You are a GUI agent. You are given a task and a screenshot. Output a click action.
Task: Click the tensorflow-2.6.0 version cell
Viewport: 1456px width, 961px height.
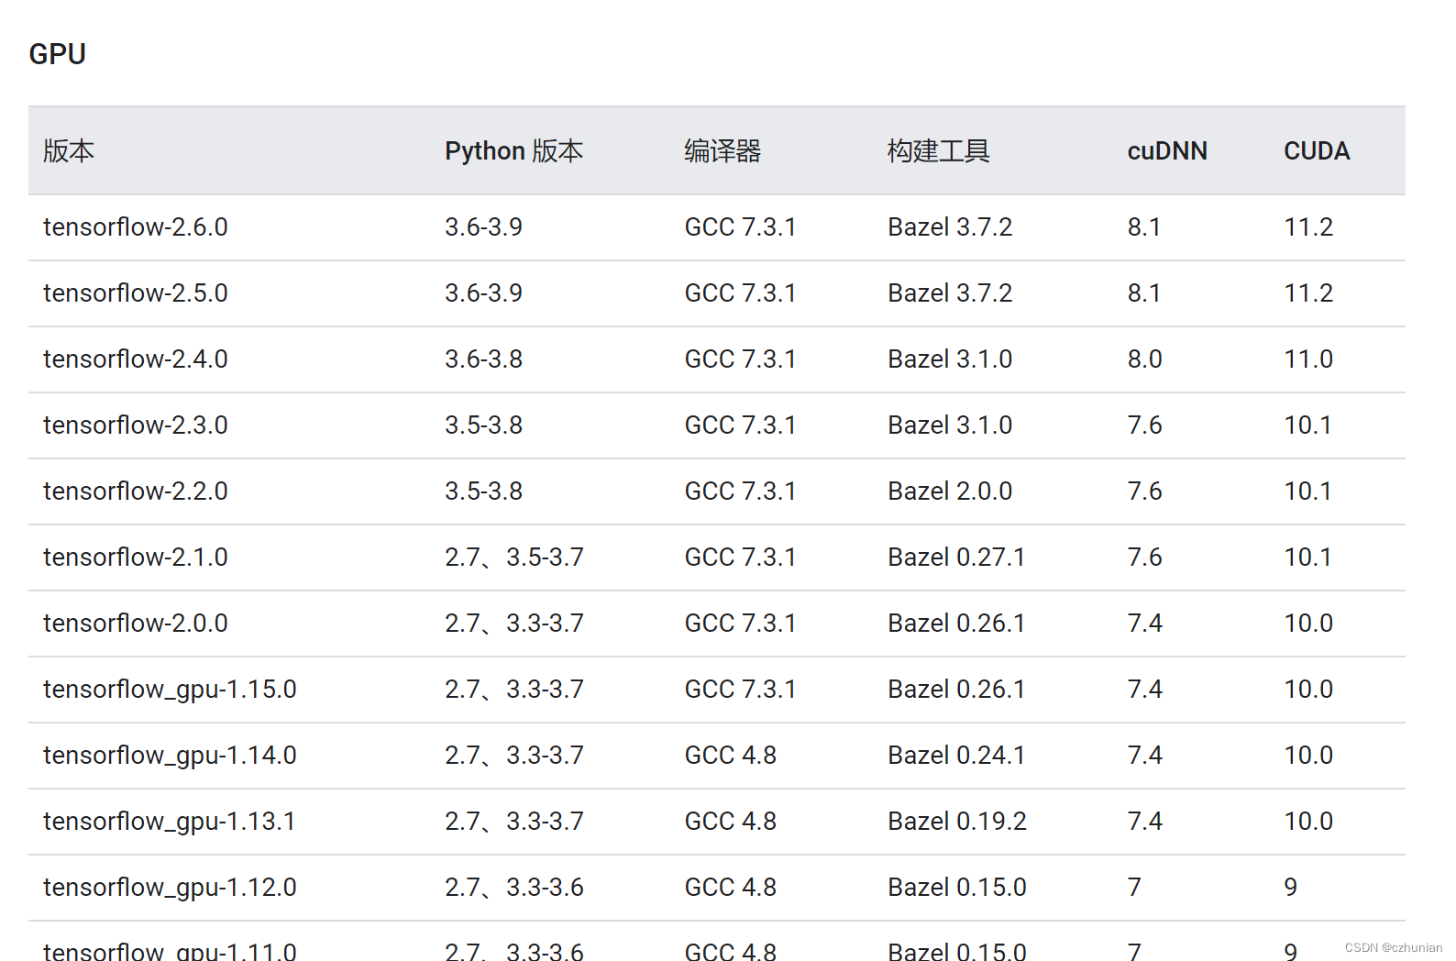(136, 226)
